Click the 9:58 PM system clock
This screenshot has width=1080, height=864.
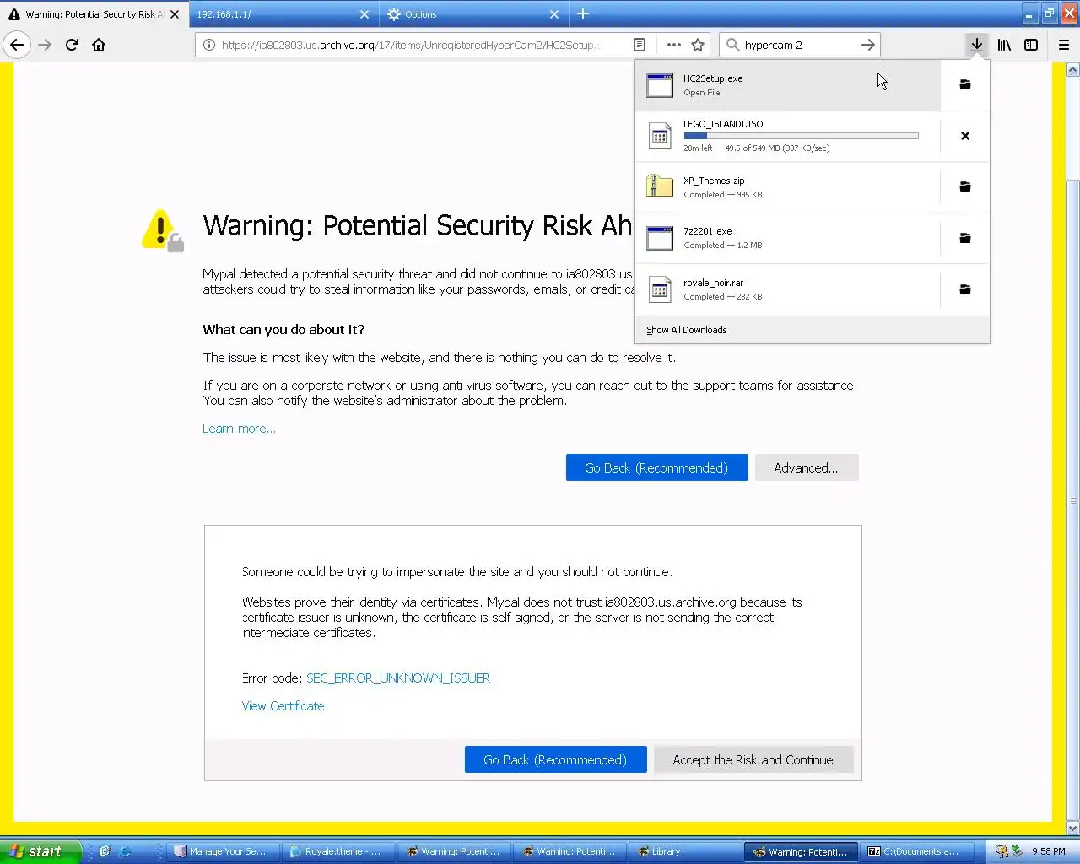pyautogui.click(x=1048, y=851)
